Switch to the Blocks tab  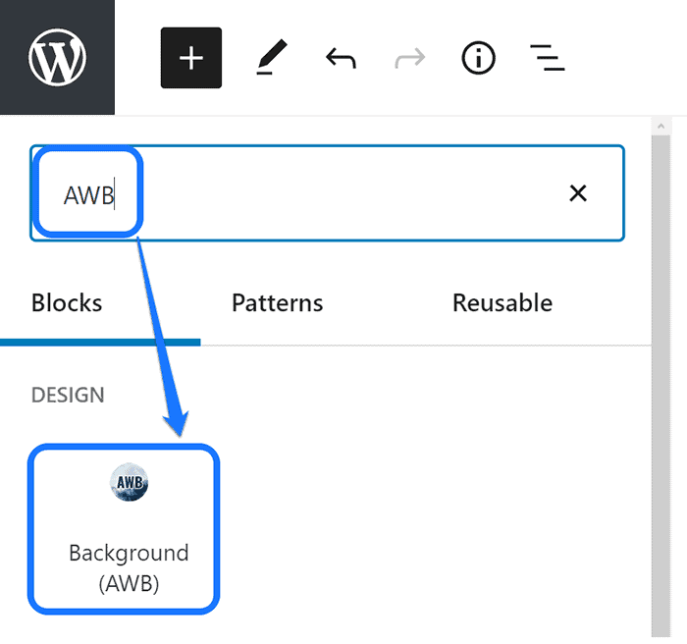[x=67, y=303]
